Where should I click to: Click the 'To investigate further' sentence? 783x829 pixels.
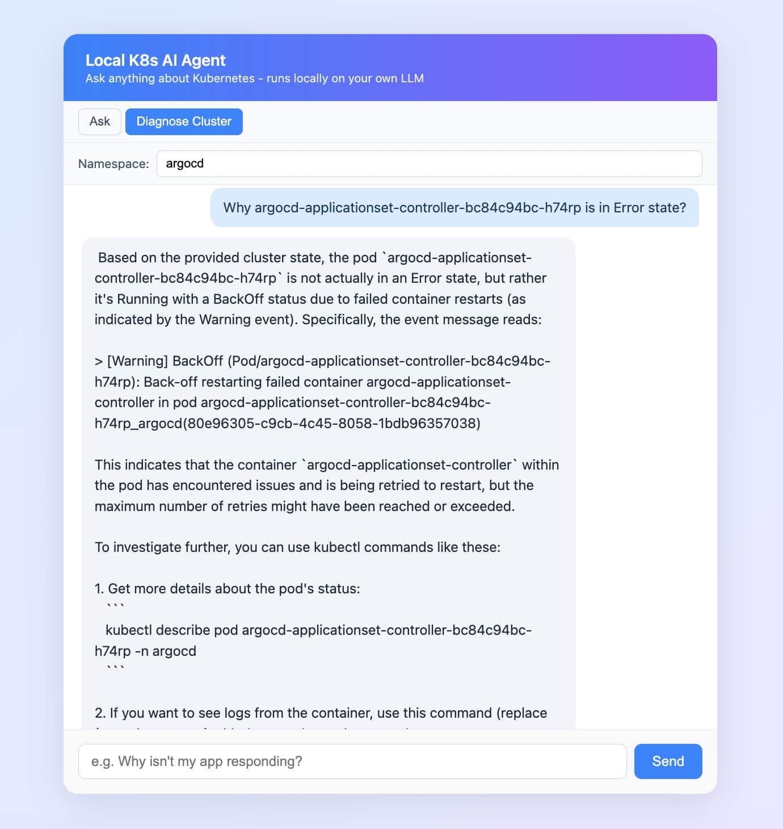(x=298, y=547)
